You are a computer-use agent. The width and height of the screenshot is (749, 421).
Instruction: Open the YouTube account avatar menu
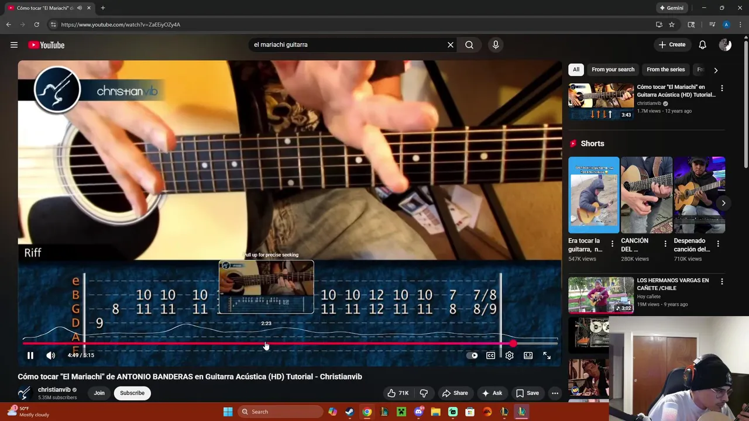point(725,44)
